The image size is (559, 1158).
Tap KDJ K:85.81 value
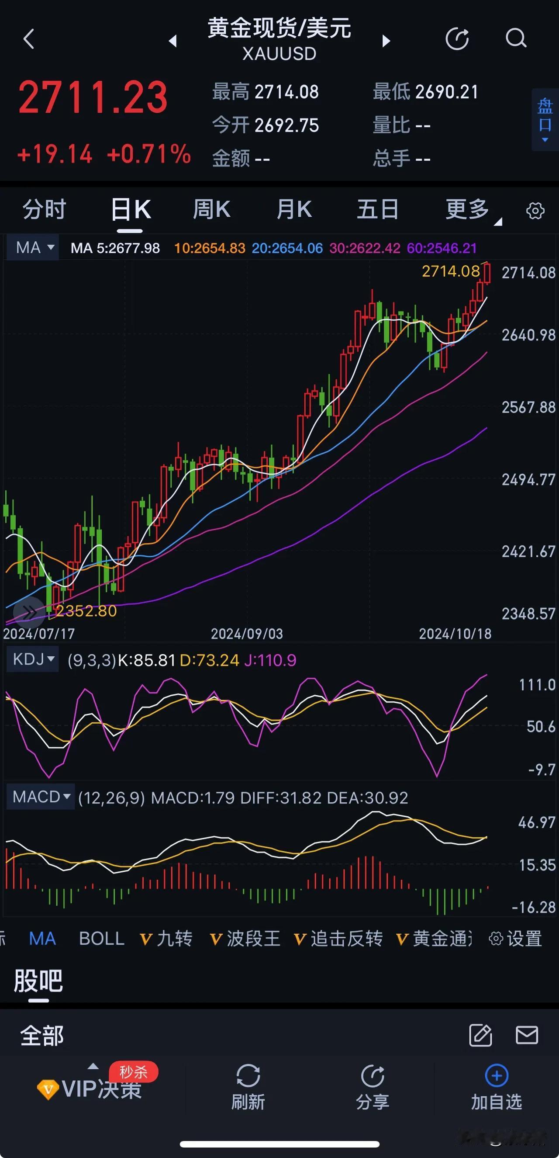[x=146, y=660]
